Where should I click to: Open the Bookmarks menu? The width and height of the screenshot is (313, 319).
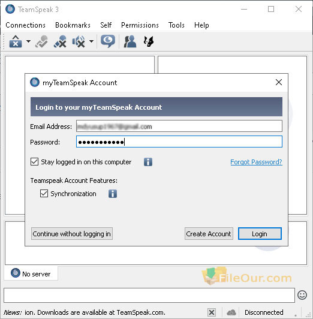(73, 25)
